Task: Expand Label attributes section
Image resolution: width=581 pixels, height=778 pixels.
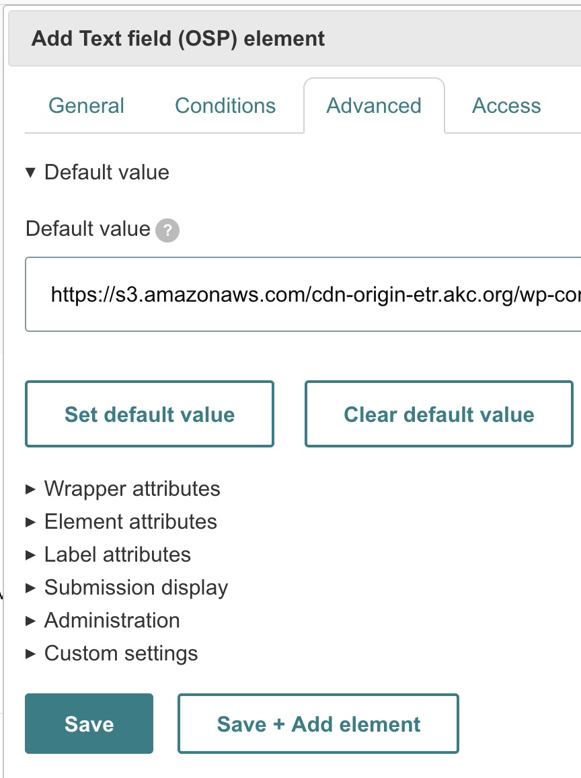Action: coord(117,554)
